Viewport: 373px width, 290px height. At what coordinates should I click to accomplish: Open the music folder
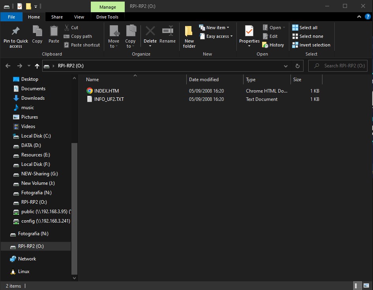coord(27,108)
